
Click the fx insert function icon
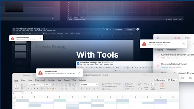click(x=32, y=93)
